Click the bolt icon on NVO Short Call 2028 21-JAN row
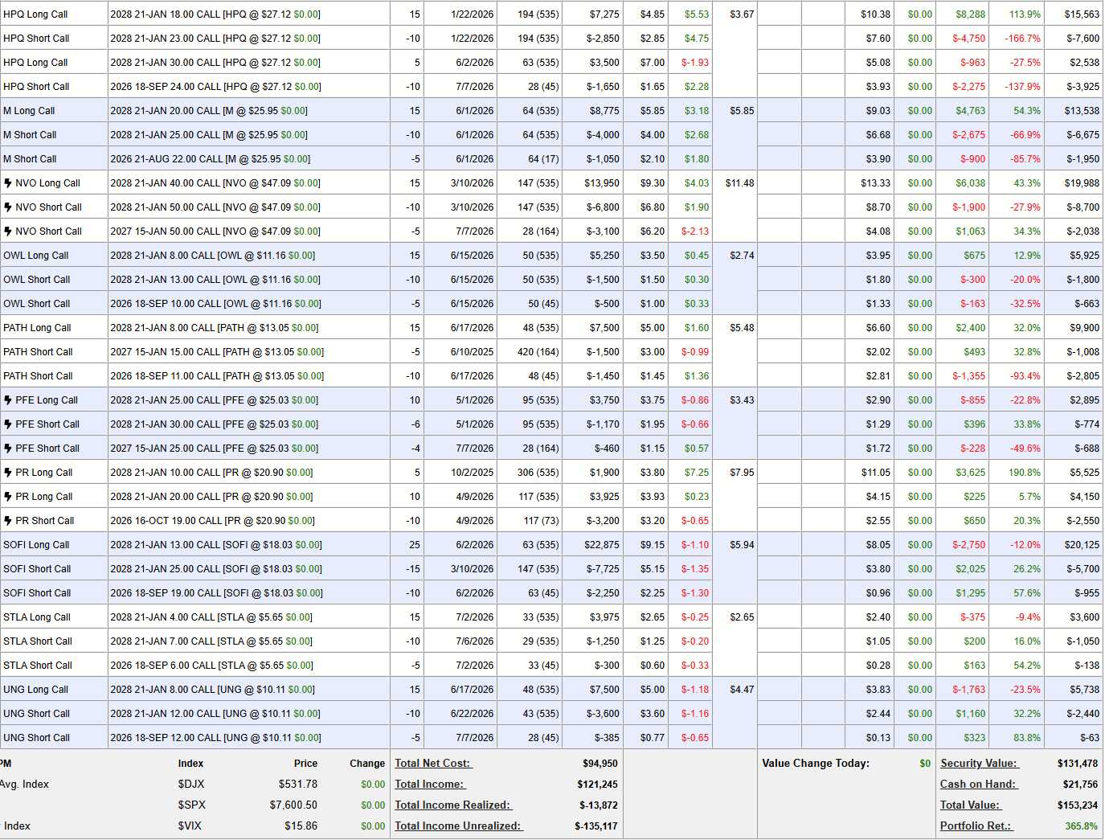This screenshot has width=1105, height=840. 8,207
